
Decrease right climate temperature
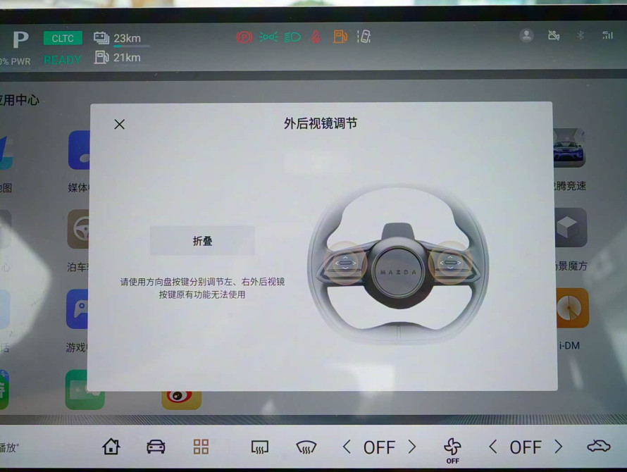[x=493, y=447]
